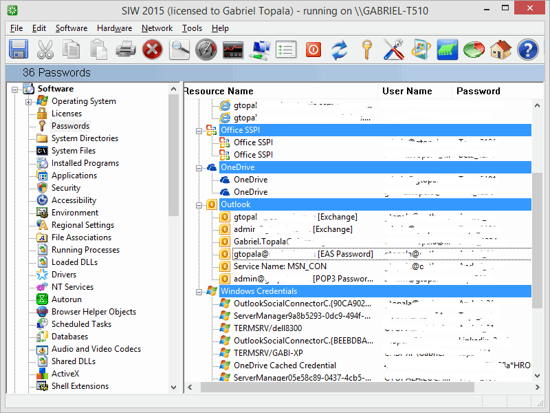
Task: Select Browser Helper Objects in the tree
Action: point(93,312)
